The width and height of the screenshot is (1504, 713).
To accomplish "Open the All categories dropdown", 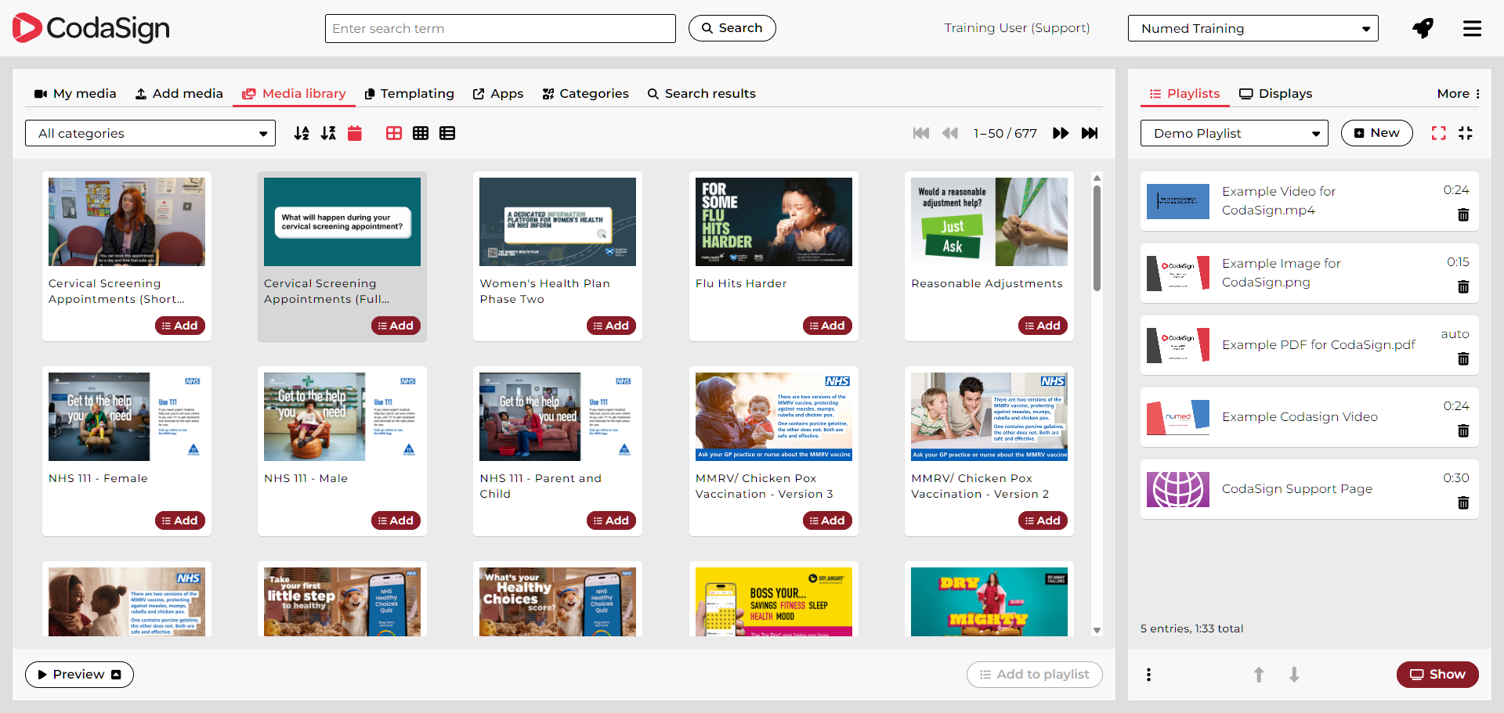I will (150, 133).
